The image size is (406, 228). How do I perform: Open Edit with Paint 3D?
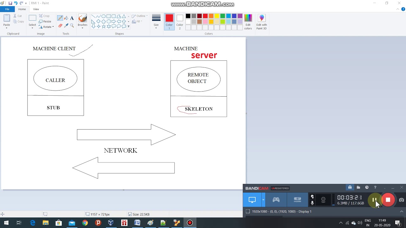point(262,22)
